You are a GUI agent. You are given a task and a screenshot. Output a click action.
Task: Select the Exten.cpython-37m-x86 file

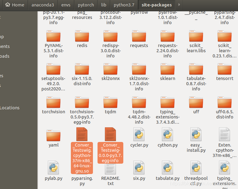(x=225, y=134)
